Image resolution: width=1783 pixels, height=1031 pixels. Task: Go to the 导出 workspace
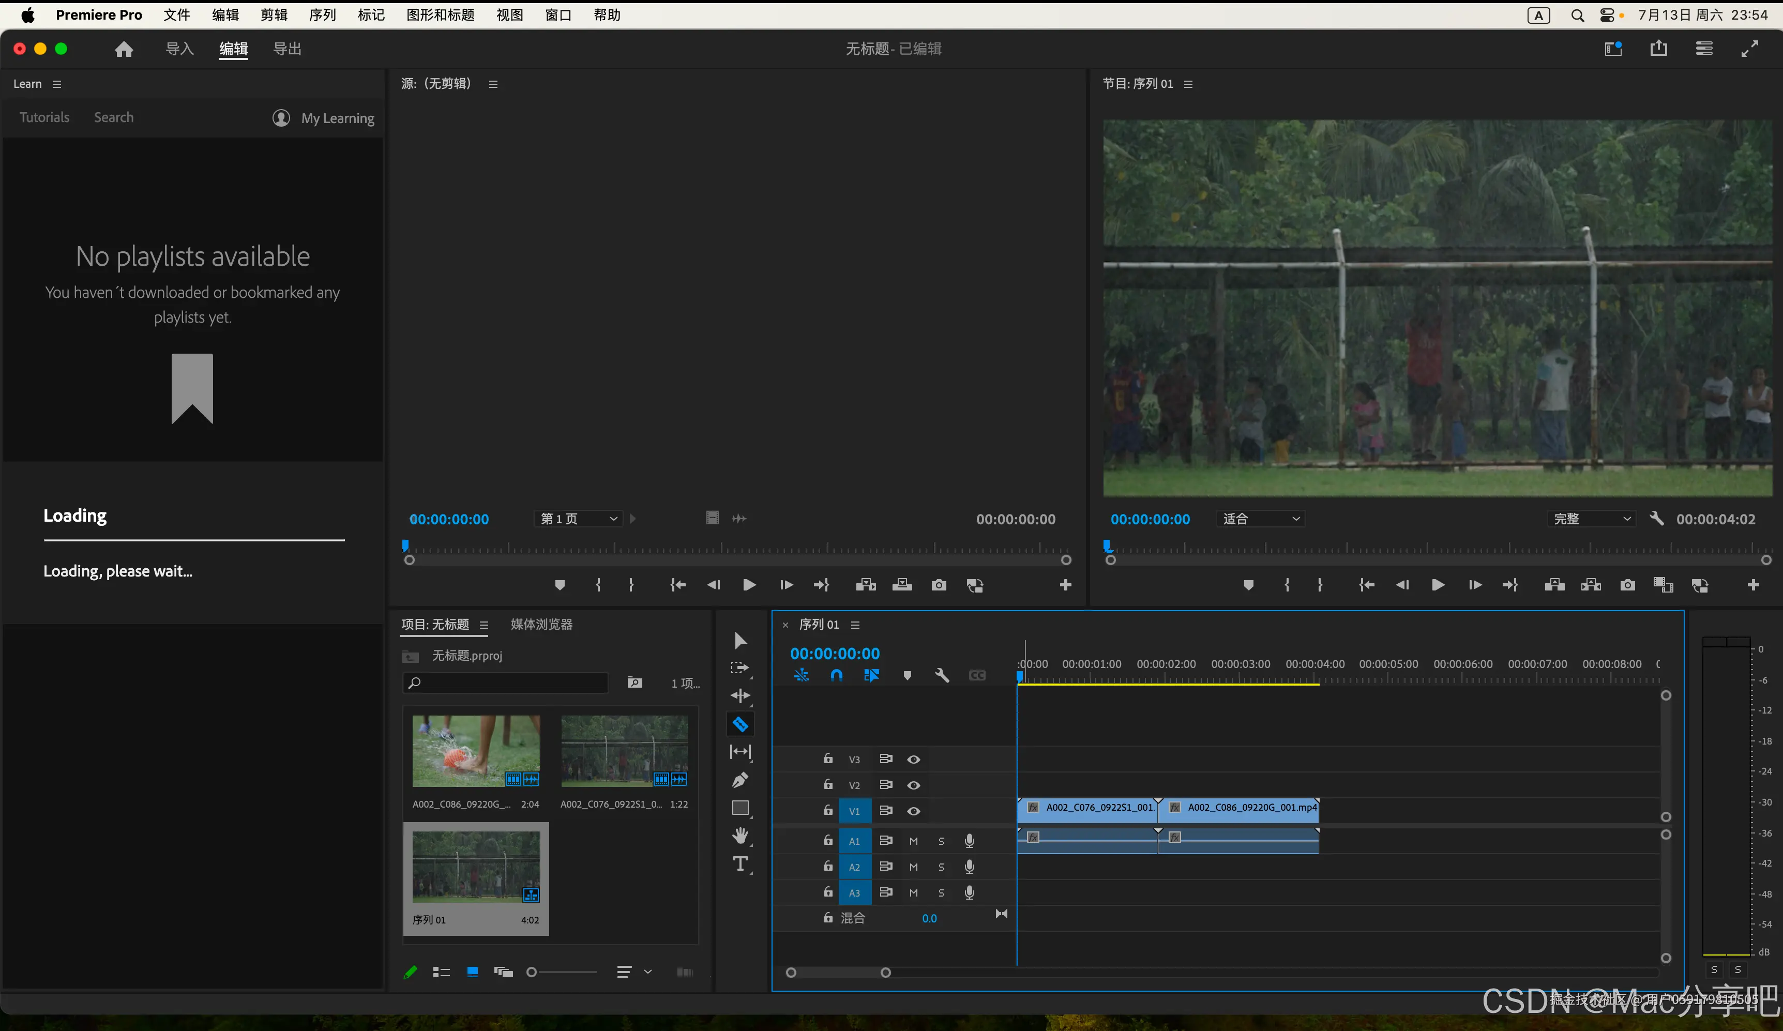click(288, 49)
